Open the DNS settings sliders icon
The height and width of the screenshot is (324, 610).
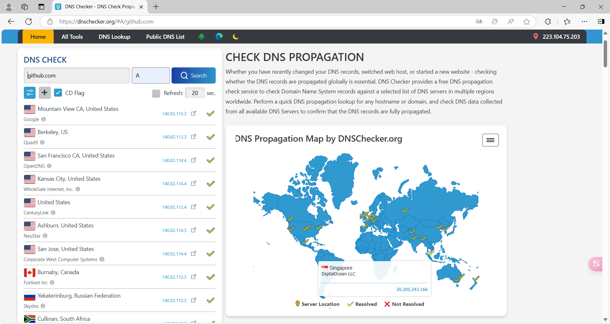coord(30,93)
